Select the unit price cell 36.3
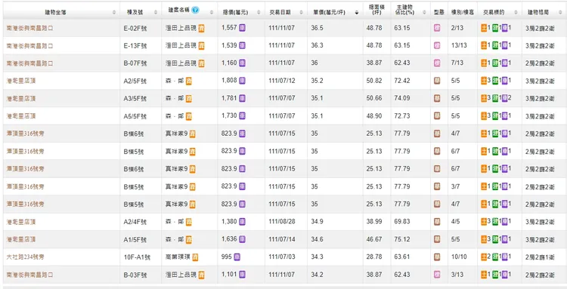This screenshot has height=289, width=567. click(x=317, y=45)
